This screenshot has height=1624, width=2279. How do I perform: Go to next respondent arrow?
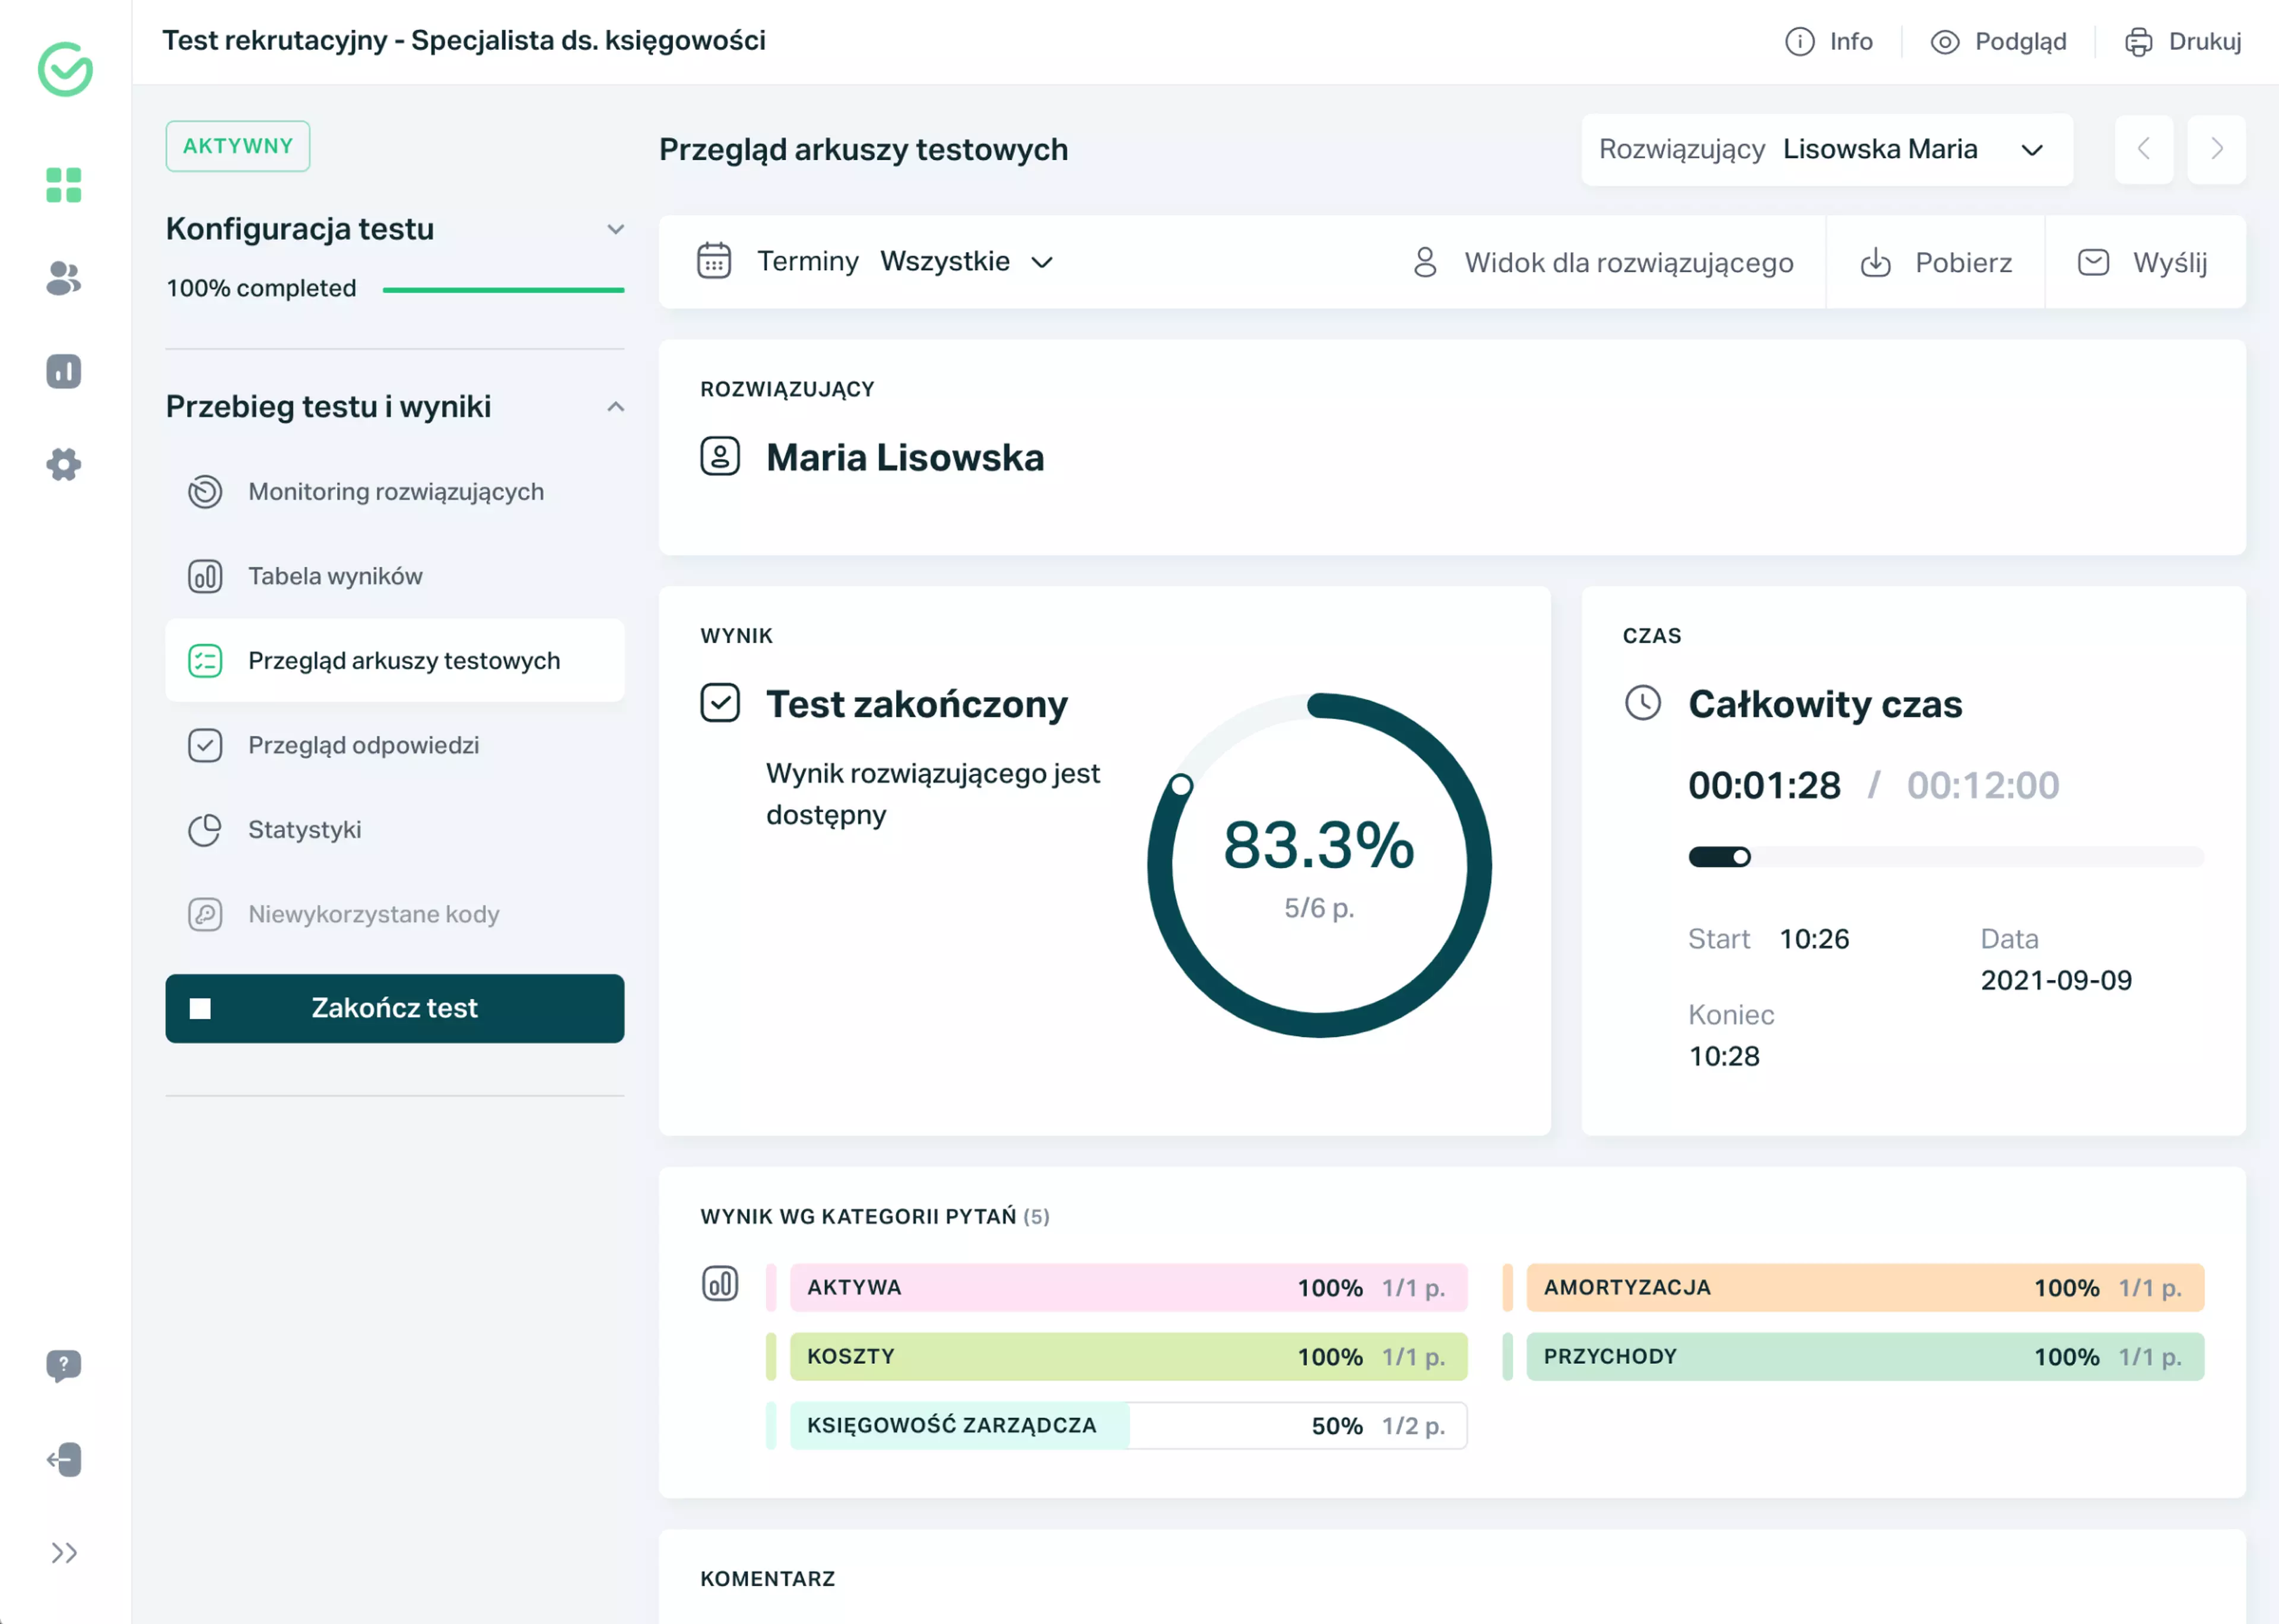pos(2216,149)
